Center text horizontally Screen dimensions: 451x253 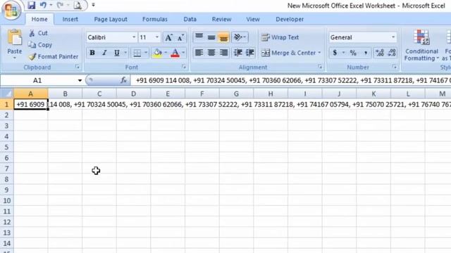point(211,53)
